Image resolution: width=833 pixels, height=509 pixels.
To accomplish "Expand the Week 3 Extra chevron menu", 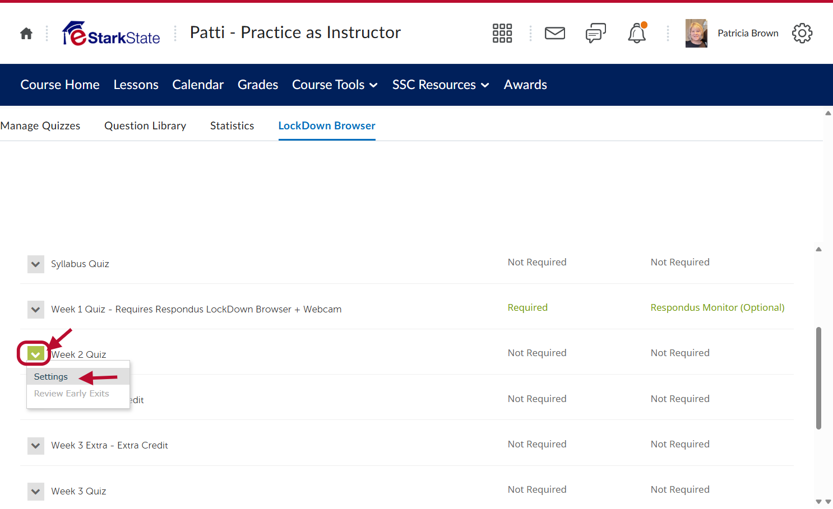I will coord(36,446).
